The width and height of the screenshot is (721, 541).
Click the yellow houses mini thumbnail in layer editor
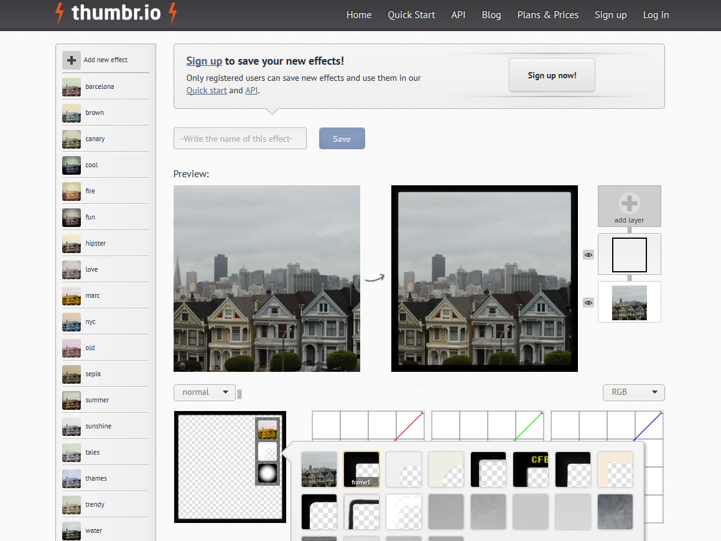267,430
